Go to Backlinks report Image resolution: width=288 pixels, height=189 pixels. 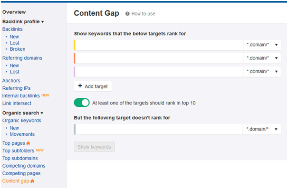click(12, 29)
